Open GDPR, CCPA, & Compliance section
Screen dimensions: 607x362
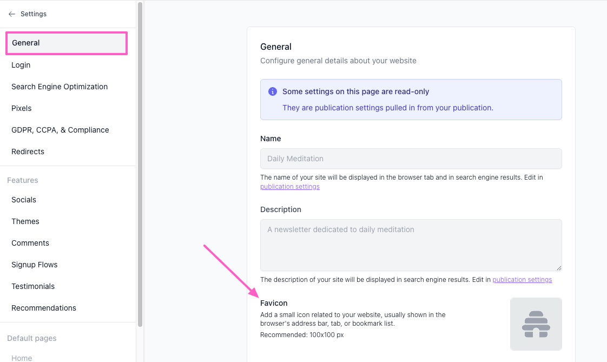[60, 130]
